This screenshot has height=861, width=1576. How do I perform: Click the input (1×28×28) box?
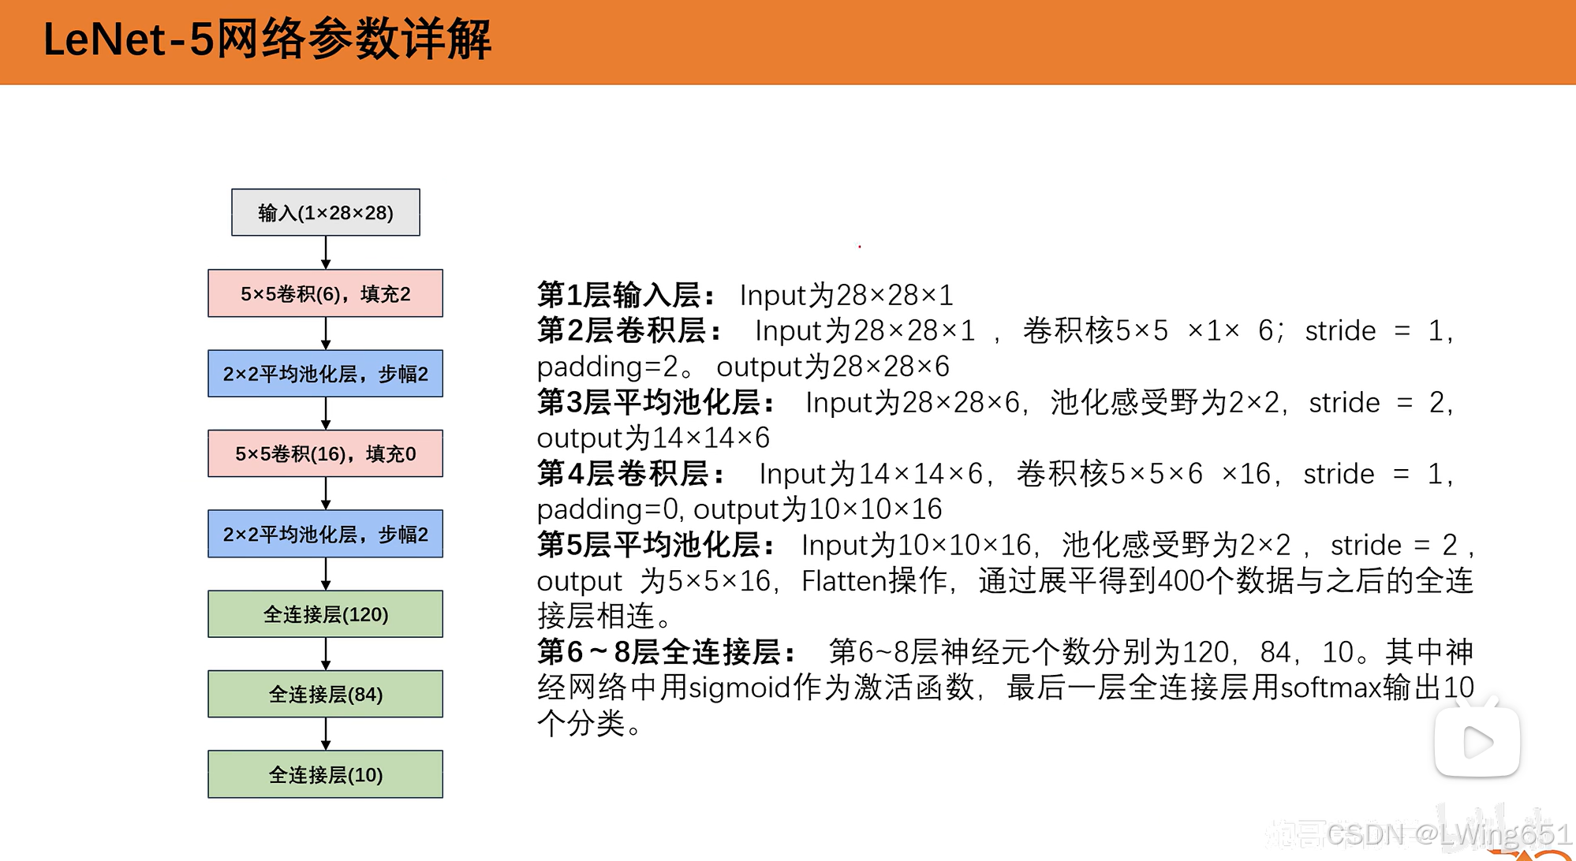tap(325, 213)
